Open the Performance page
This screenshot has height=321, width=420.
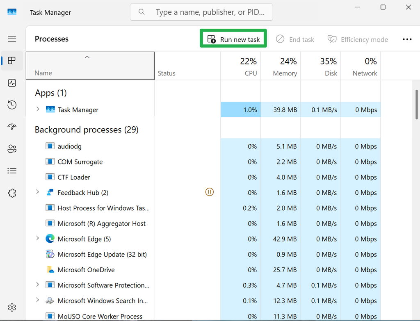[x=12, y=83]
